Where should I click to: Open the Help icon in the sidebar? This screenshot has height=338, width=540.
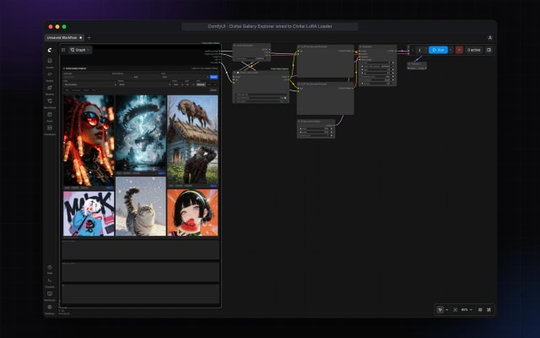(50, 269)
